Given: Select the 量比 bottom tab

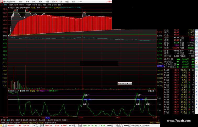Looking at the screenshot, I should point(13,120).
